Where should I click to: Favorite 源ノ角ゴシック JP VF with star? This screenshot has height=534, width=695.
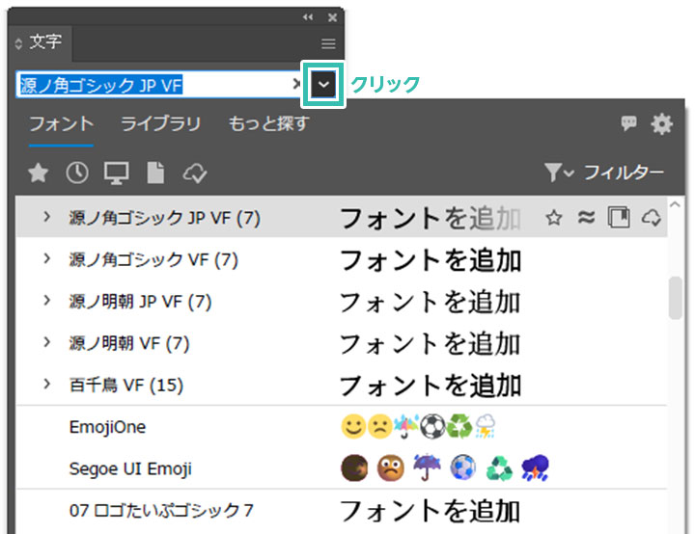tap(554, 219)
